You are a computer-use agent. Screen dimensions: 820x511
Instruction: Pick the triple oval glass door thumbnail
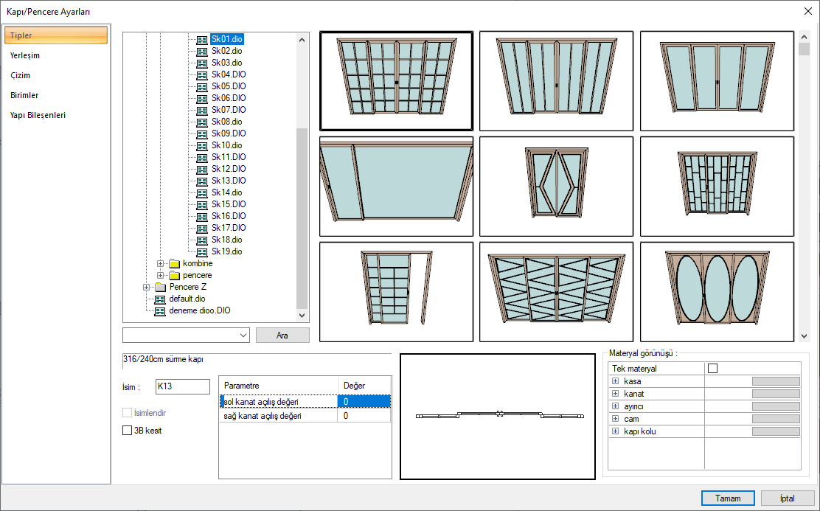[x=717, y=291]
